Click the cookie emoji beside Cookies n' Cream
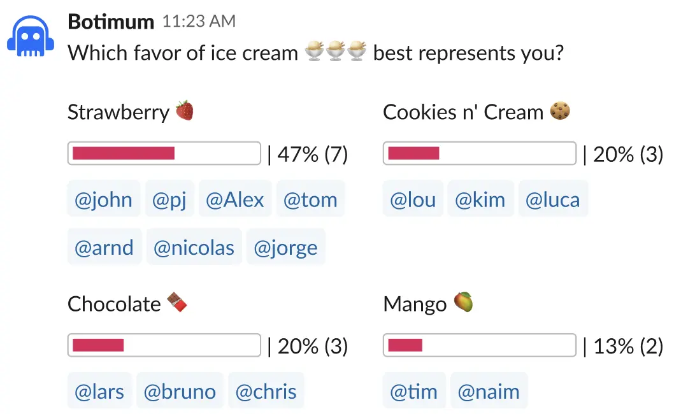The width and height of the screenshot is (674, 414). click(560, 111)
